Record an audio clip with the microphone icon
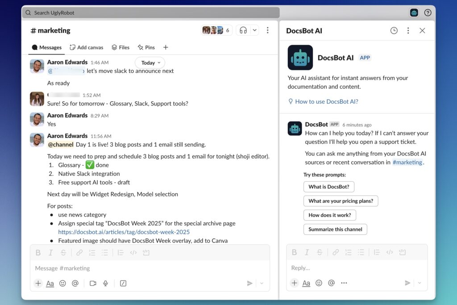The height and width of the screenshot is (305, 457). [106, 283]
